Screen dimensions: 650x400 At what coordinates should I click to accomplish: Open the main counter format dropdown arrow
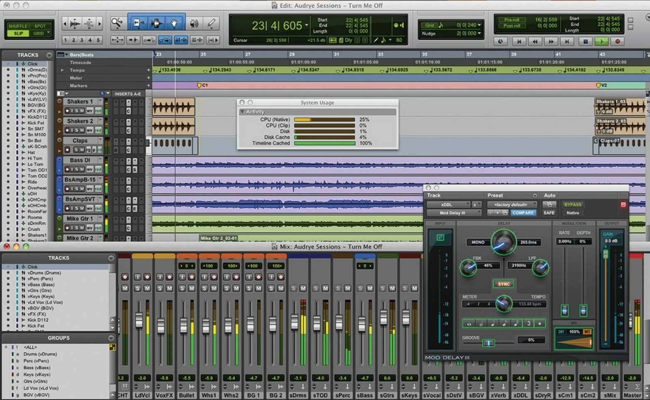click(307, 26)
